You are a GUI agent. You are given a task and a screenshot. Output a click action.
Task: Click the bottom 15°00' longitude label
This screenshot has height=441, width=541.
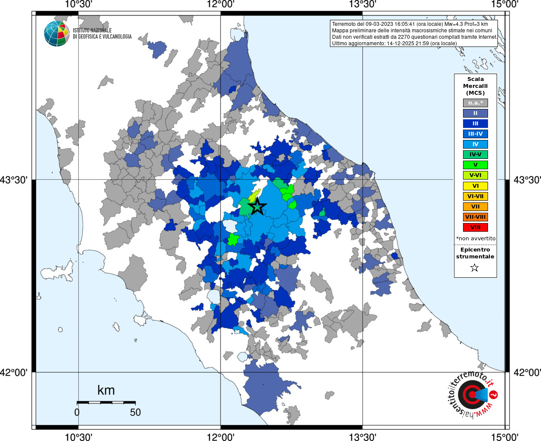click(x=504, y=437)
